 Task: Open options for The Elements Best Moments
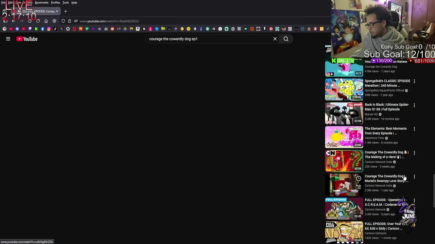tap(414, 129)
